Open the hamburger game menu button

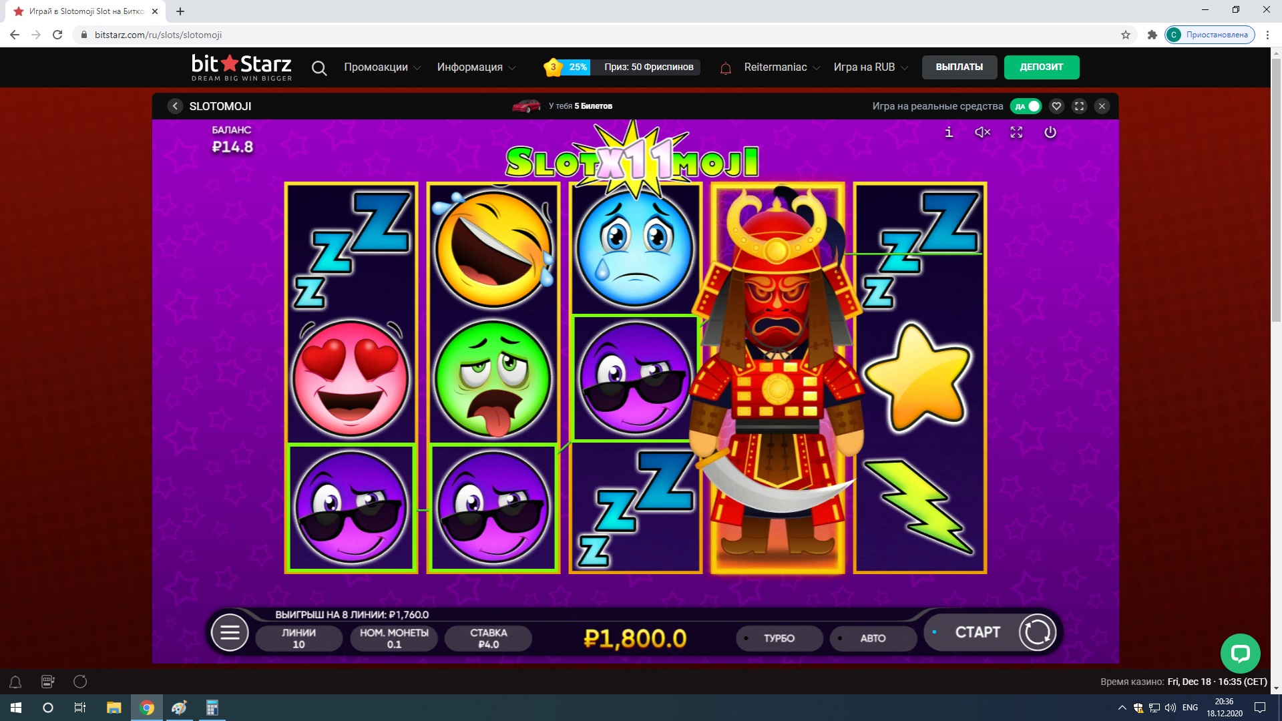coord(230,632)
